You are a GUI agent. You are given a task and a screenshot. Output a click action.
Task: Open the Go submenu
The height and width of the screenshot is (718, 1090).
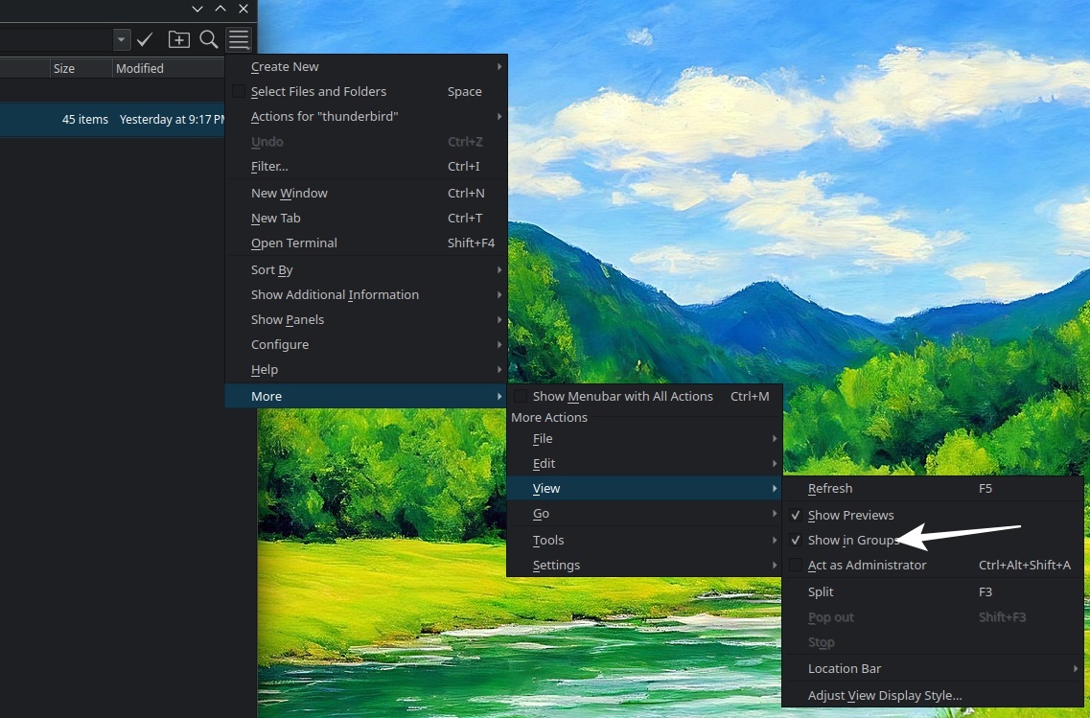[645, 514]
